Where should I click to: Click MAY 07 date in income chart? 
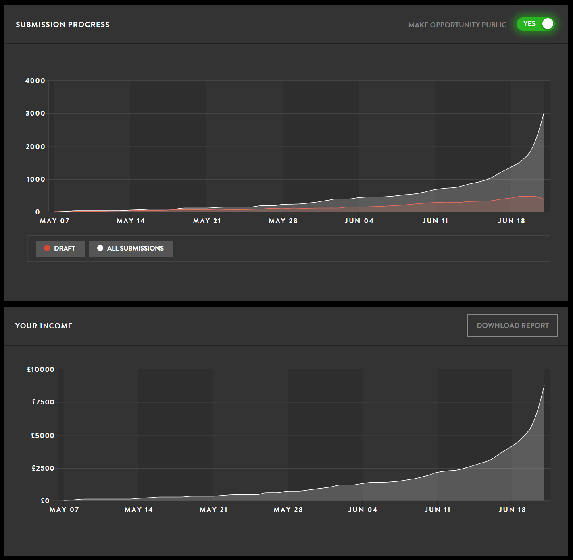point(64,510)
